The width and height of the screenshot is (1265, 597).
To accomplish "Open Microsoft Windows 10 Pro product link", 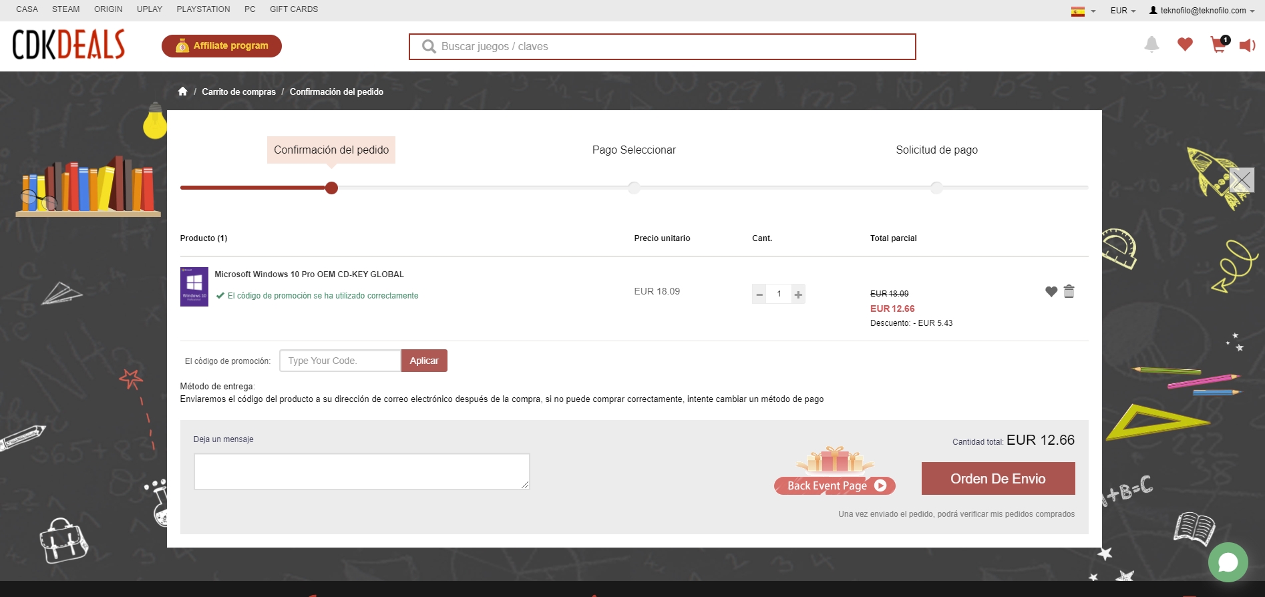I will click(x=309, y=274).
